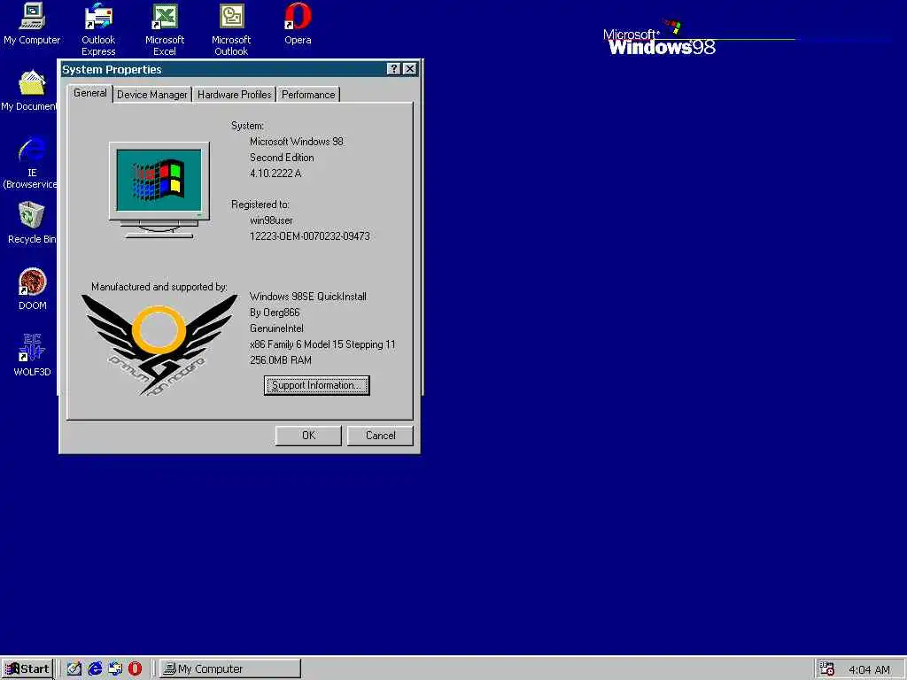Click the My Computer taskbar button

[229, 668]
